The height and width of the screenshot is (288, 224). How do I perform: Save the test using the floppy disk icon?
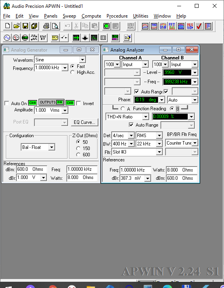pos(25,26)
